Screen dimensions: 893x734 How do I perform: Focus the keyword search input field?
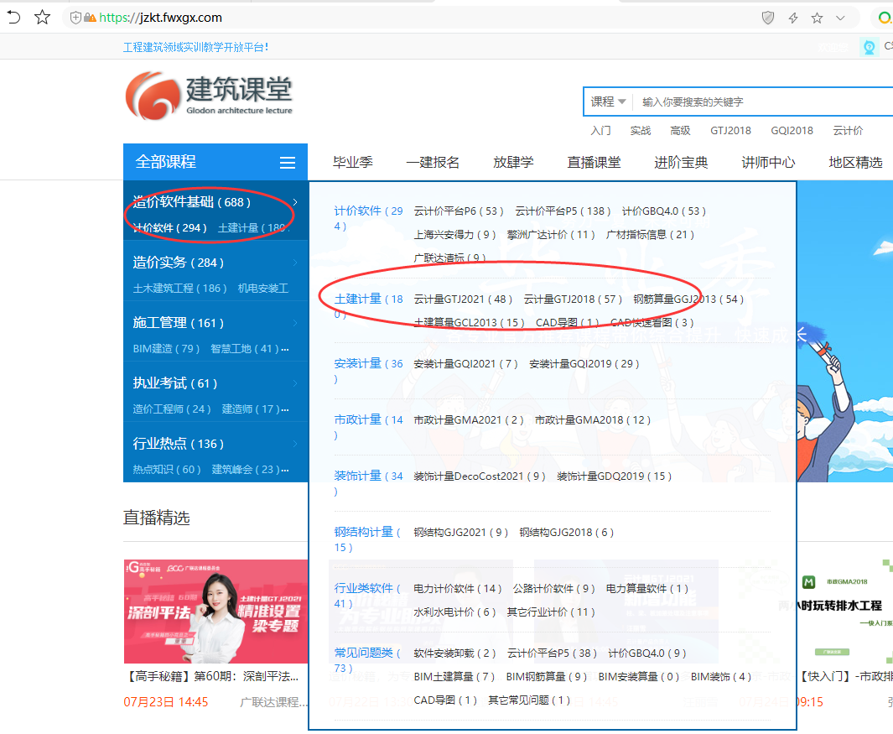(x=763, y=102)
